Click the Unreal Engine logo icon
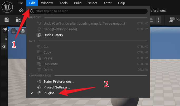The image size is (180, 106). tap(7, 7)
